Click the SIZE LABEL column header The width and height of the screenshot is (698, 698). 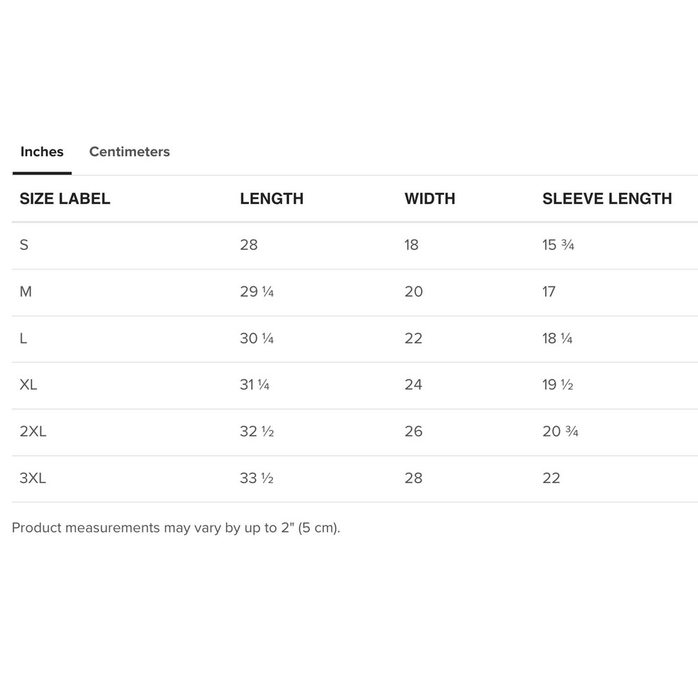[x=65, y=199]
